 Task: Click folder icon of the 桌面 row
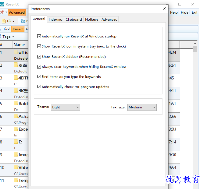pos(16,65)
